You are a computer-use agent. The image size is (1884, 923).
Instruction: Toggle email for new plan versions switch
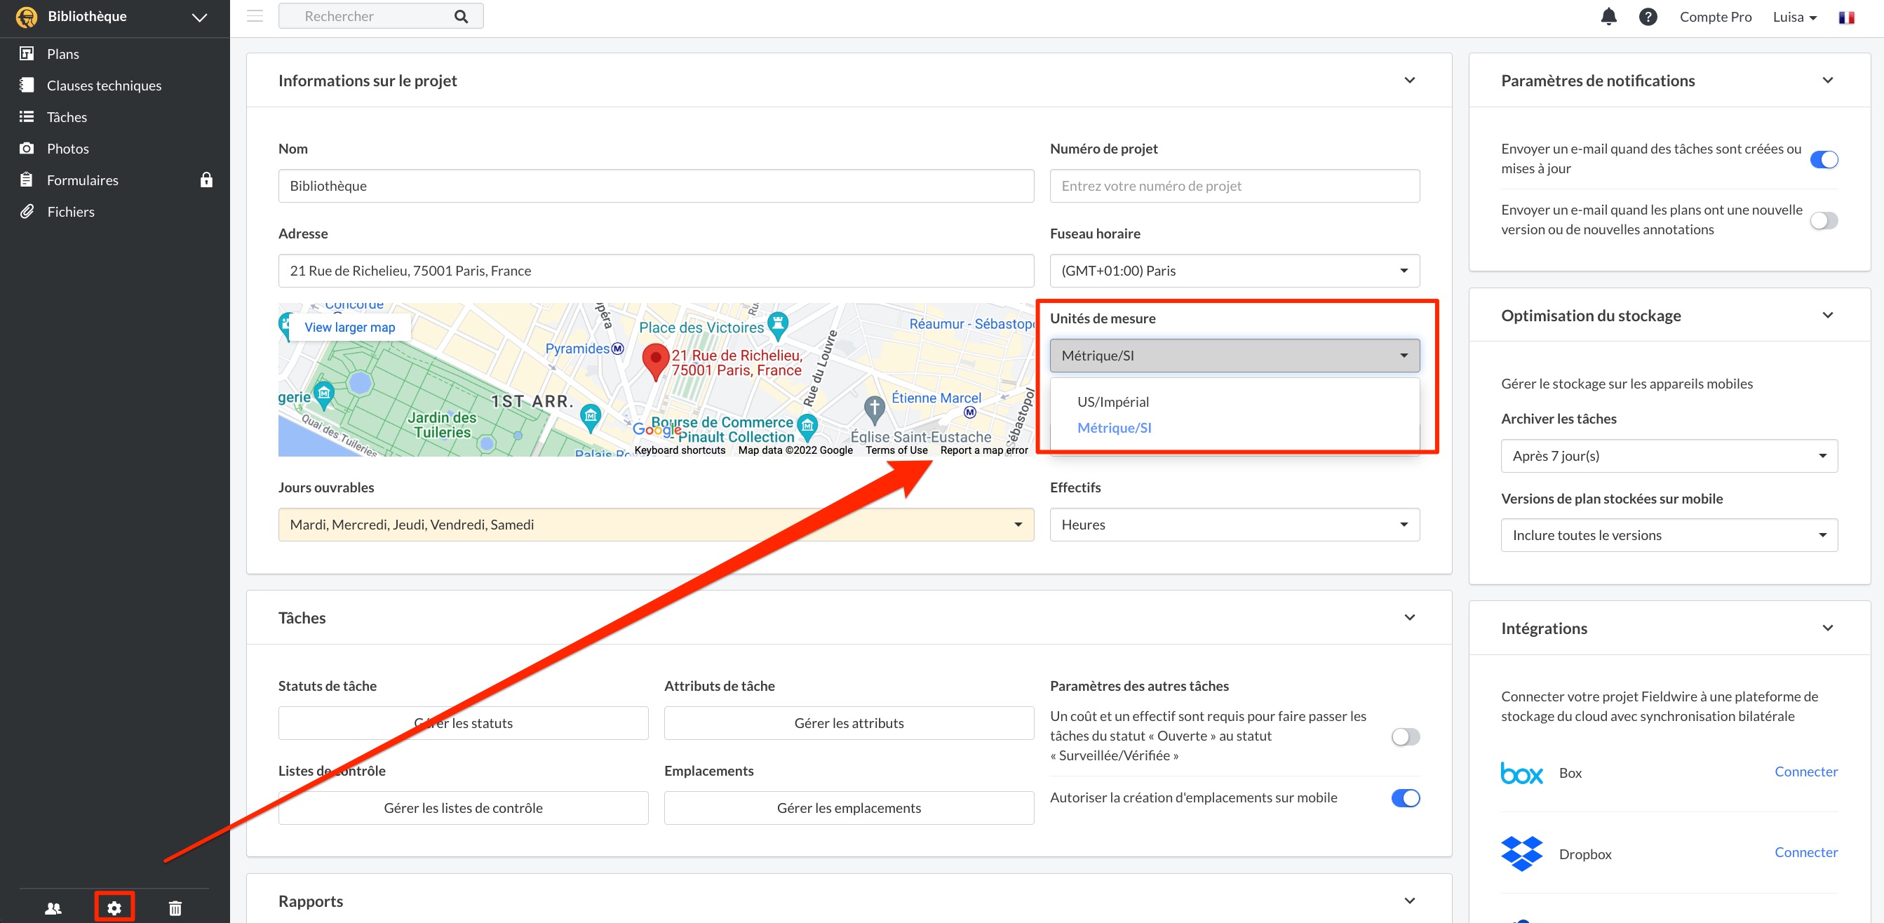tap(1823, 220)
